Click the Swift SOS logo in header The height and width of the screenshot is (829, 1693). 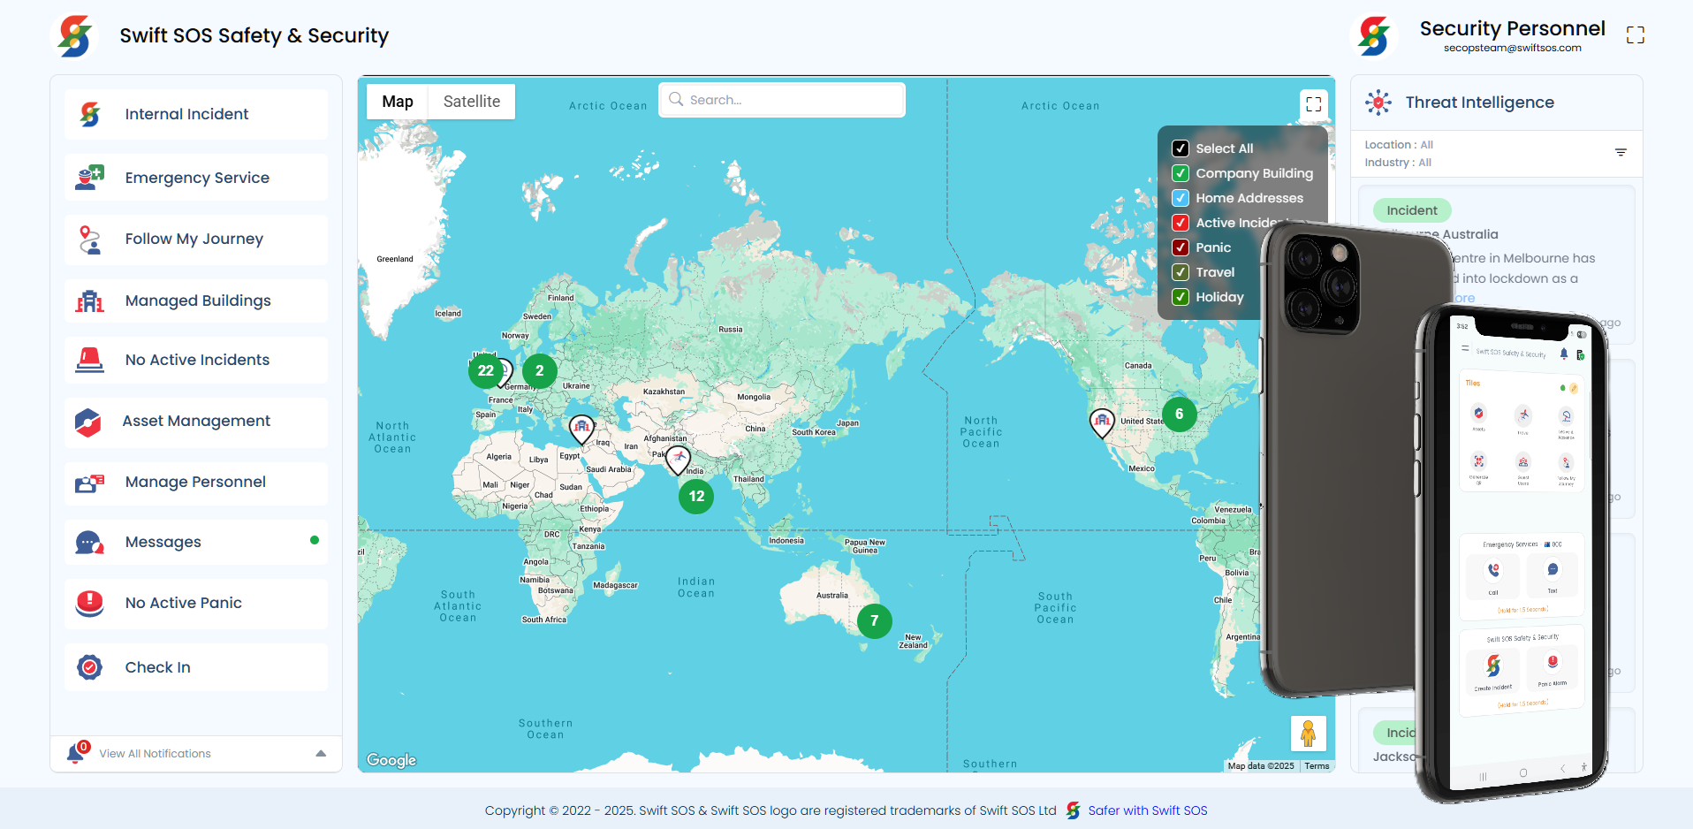click(x=75, y=36)
